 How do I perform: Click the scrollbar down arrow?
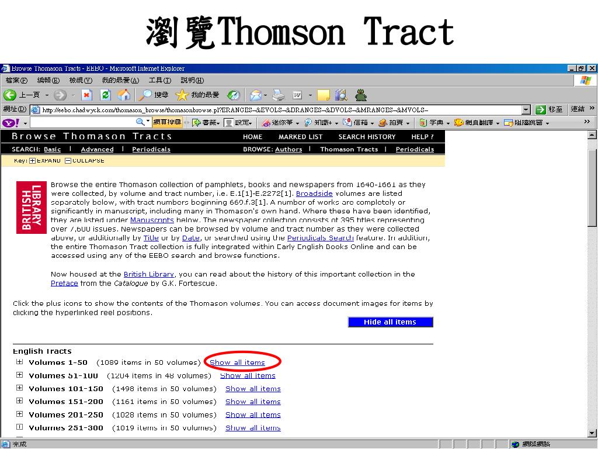[x=592, y=433]
